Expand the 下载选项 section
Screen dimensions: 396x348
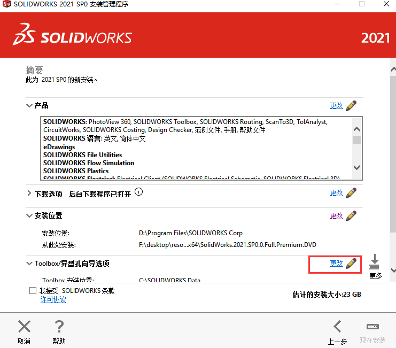click(x=29, y=193)
